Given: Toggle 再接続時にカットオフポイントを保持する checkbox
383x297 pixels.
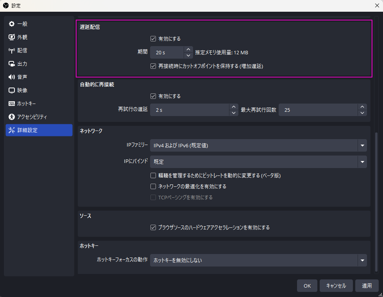Looking at the screenshot, I should [153, 66].
